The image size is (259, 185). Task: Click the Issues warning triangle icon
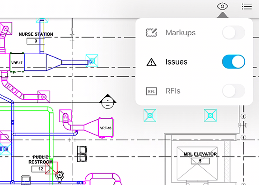point(151,62)
